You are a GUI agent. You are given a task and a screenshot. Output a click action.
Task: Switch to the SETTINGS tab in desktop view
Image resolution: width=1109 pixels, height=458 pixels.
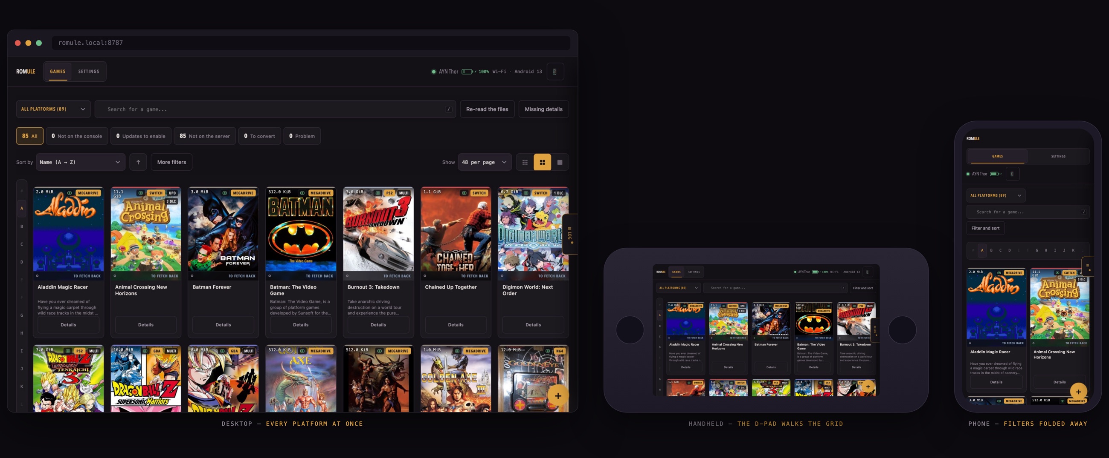[x=89, y=72]
